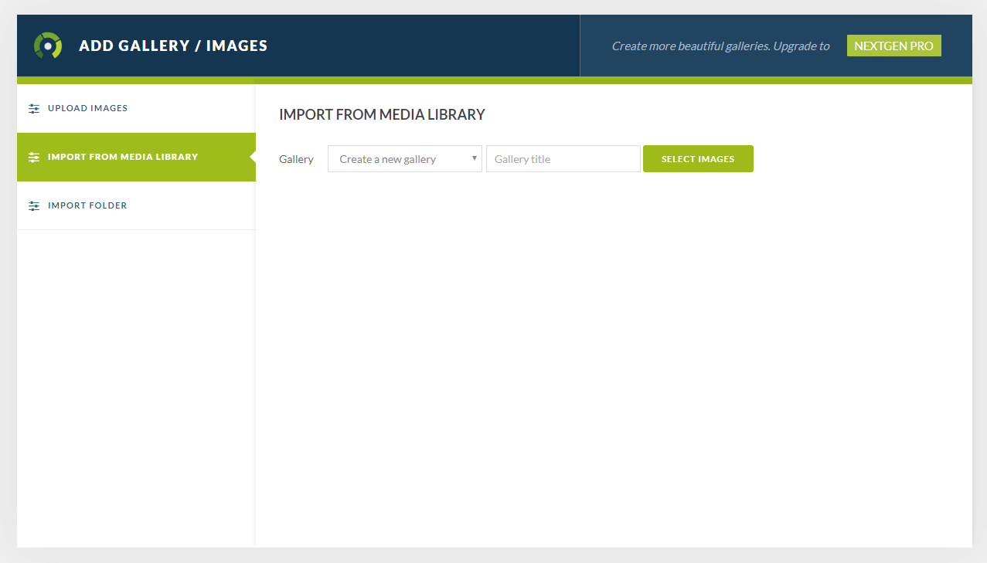The width and height of the screenshot is (987, 563).
Task: Click the IMPORT FROM MEDIA LIBRARY page heading
Action: tap(381, 114)
